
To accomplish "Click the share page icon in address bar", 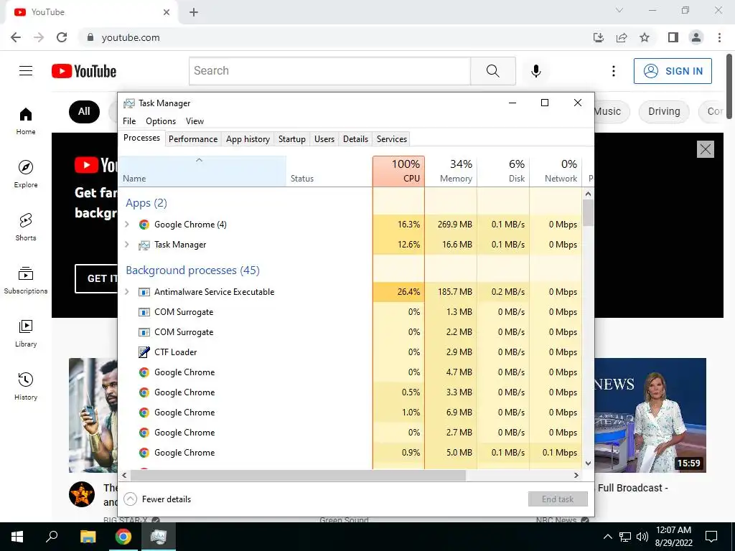I will [622, 37].
